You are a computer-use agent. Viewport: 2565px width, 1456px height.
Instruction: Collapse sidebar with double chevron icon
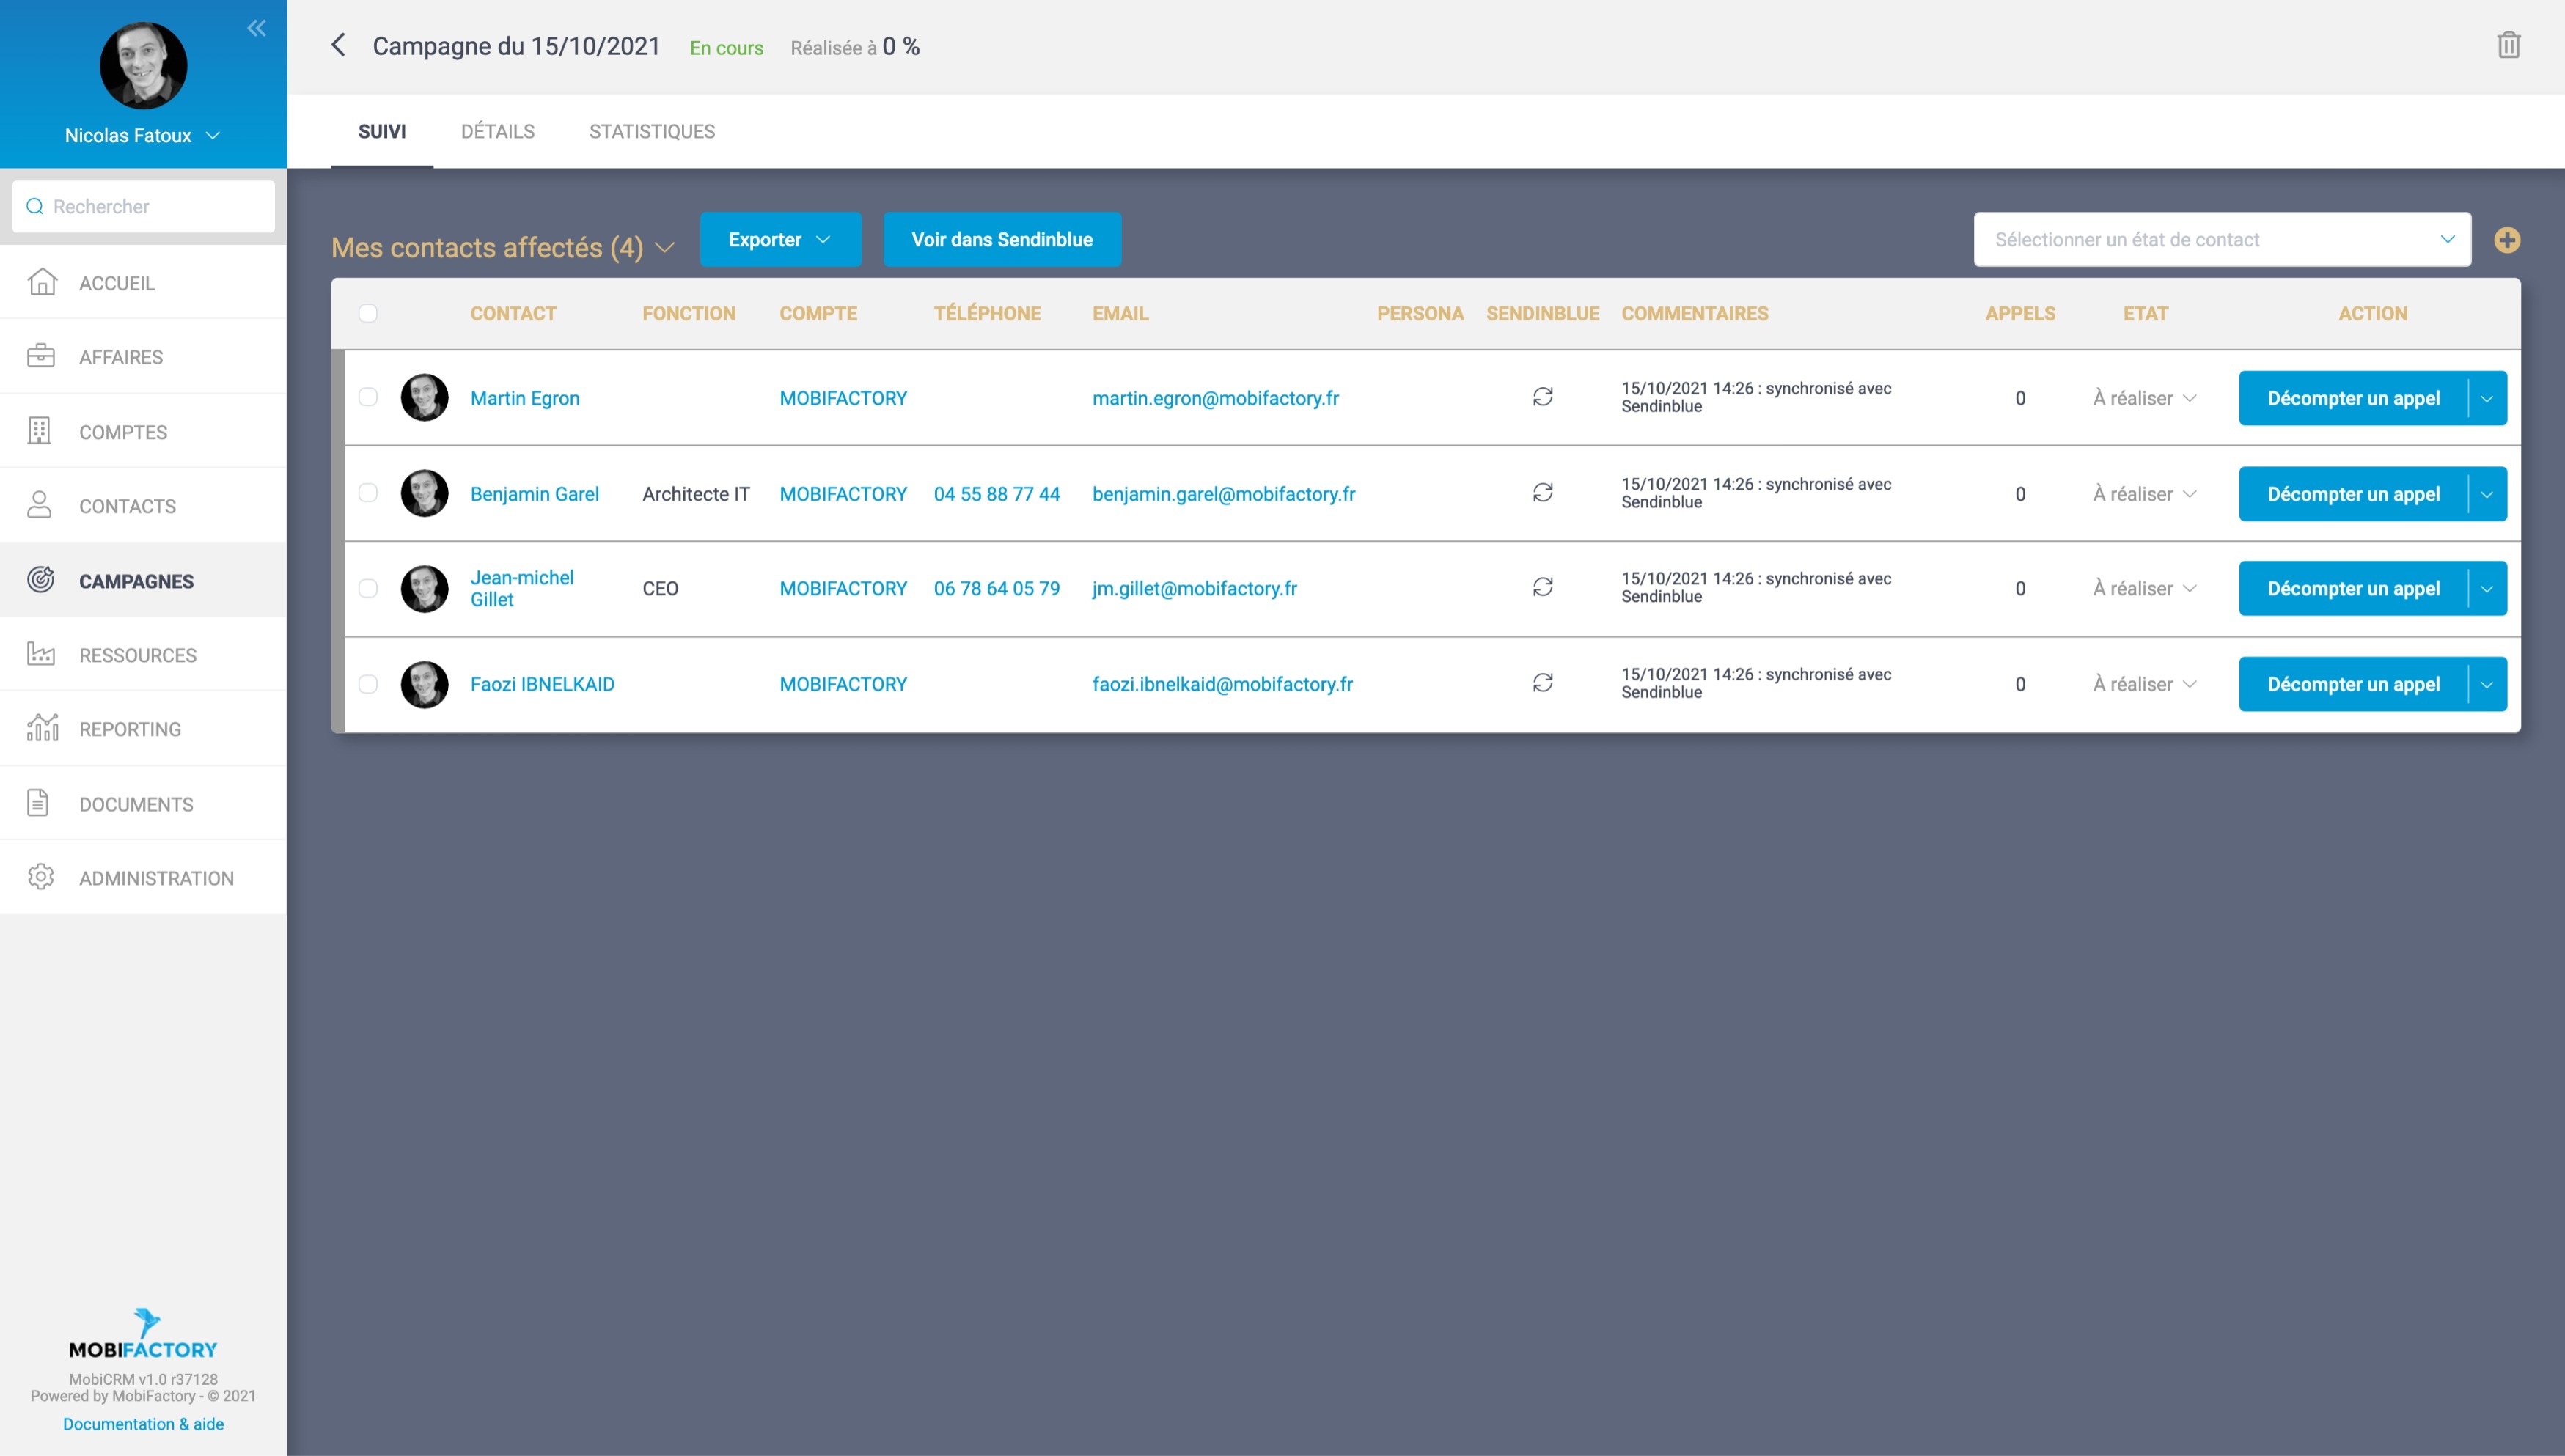point(257,28)
